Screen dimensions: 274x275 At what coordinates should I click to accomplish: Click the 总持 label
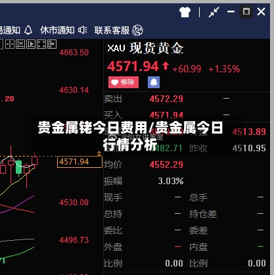click(x=113, y=214)
